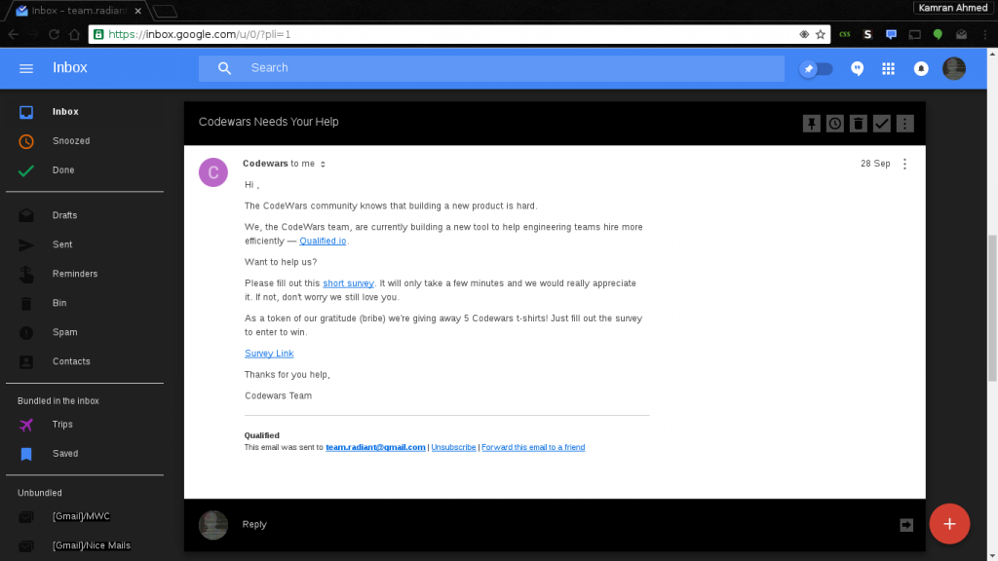Bookmark this page with the star

[x=821, y=35]
